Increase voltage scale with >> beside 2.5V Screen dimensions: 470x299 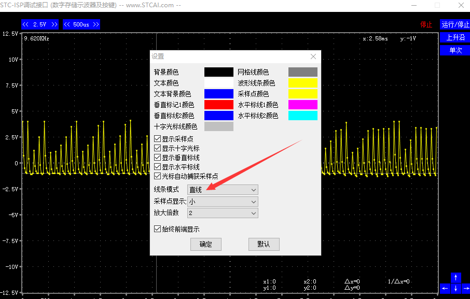click(x=54, y=24)
